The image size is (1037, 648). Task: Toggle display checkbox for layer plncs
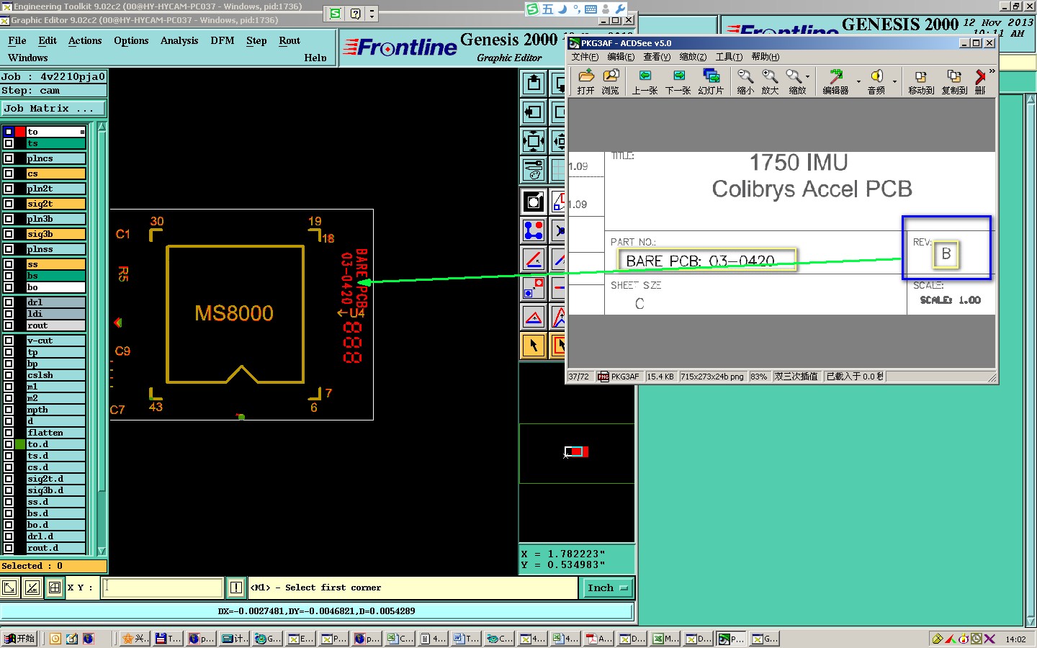[9, 158]
